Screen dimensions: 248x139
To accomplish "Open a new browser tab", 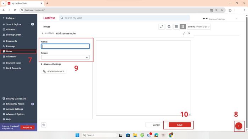I will tap(47, 3).
